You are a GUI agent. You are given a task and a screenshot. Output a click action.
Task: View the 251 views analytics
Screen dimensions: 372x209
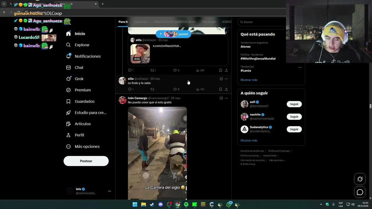click(x=200, y=70)
